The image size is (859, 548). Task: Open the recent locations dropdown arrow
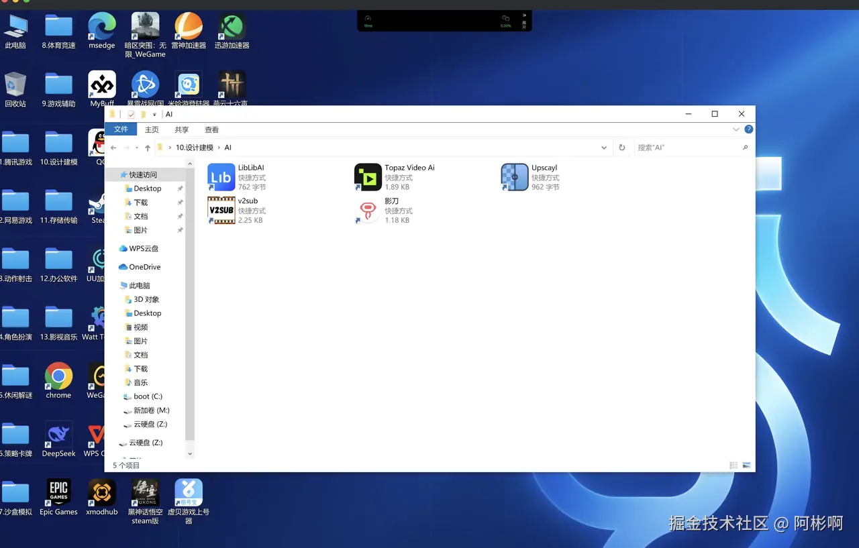coord(137,148)
